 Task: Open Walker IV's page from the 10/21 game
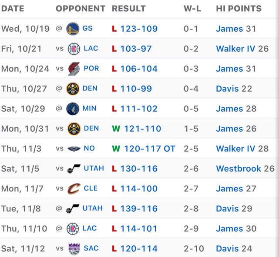point(235,49)
